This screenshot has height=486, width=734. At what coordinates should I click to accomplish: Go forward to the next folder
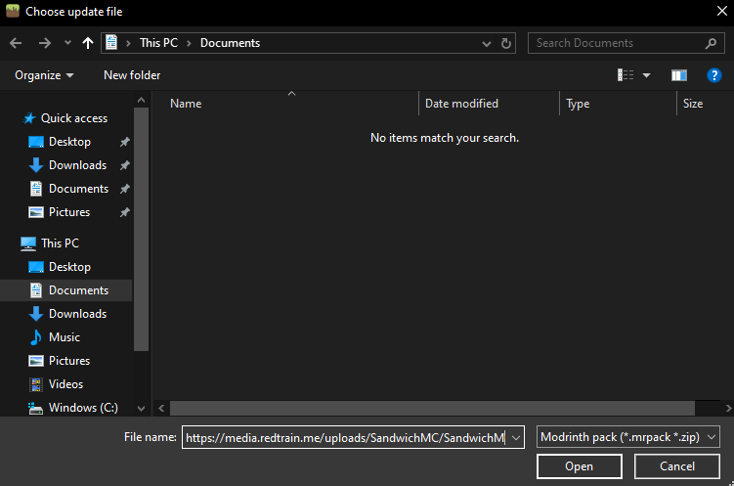tap(45, 43)
